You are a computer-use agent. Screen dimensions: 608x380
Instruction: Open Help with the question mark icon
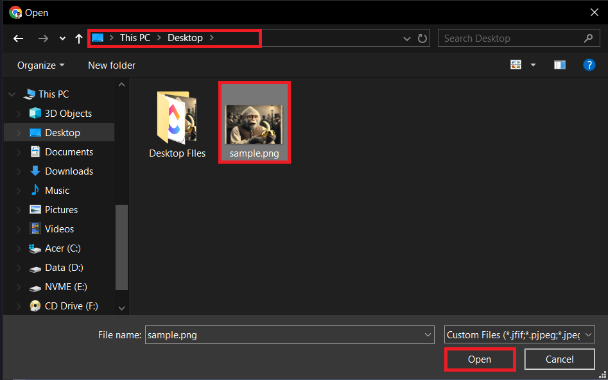tap(589, 64)
